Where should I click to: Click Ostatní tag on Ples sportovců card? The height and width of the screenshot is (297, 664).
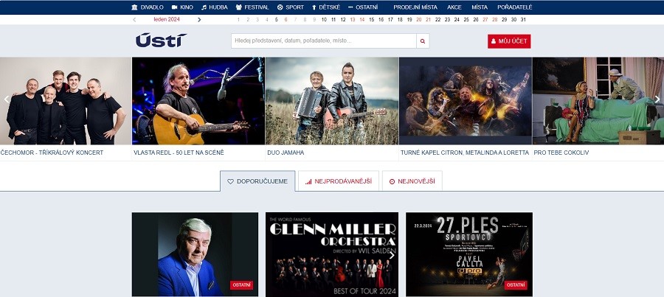click(516, 285)
